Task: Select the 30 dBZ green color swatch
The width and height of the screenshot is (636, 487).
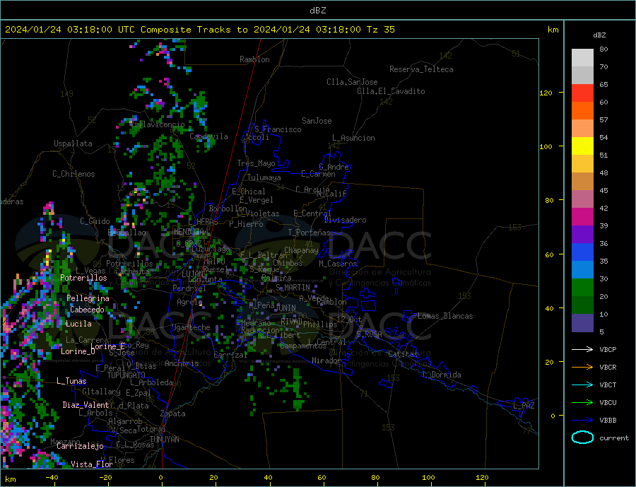Action: 582,288
